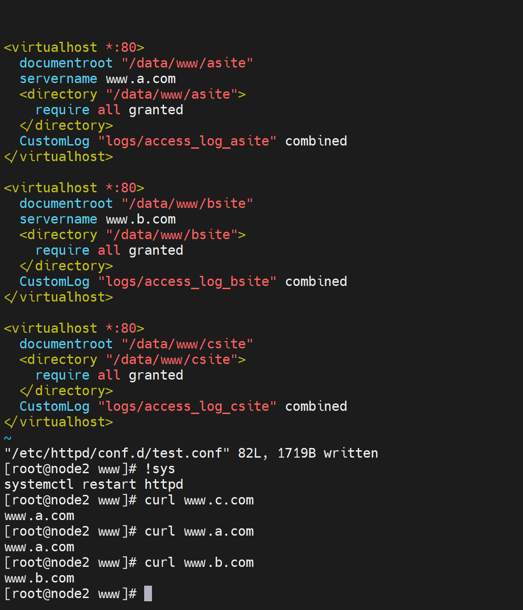This screenshot has width=523, height=610.
Task: Click the servername www.a.com value
Action: (141, 78)
